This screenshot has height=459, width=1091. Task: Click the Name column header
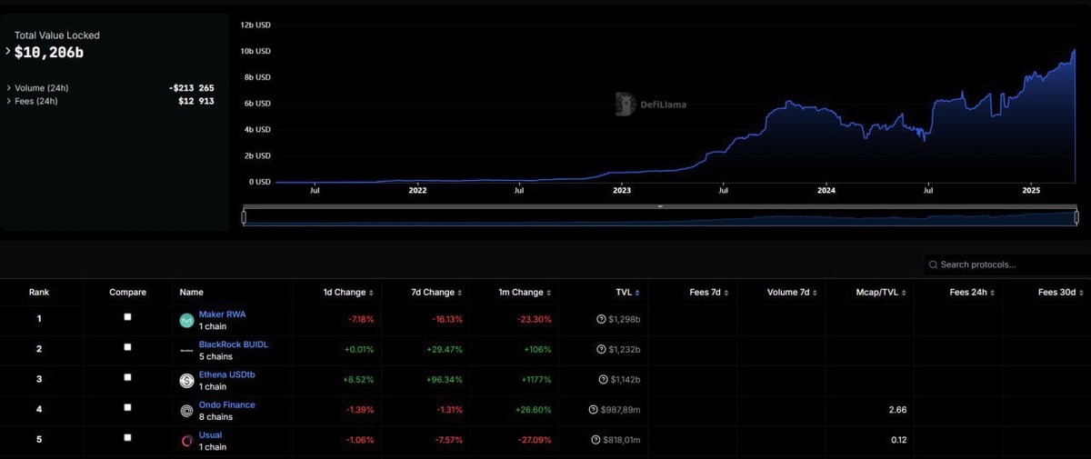click(x=191, y=293)
